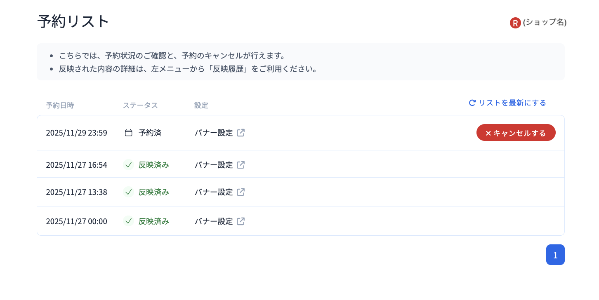Image resolution: width=599 pixels, height=300 pixels.
Task: Go to page 1 in pagination
Action: click(x=555, y=255)
